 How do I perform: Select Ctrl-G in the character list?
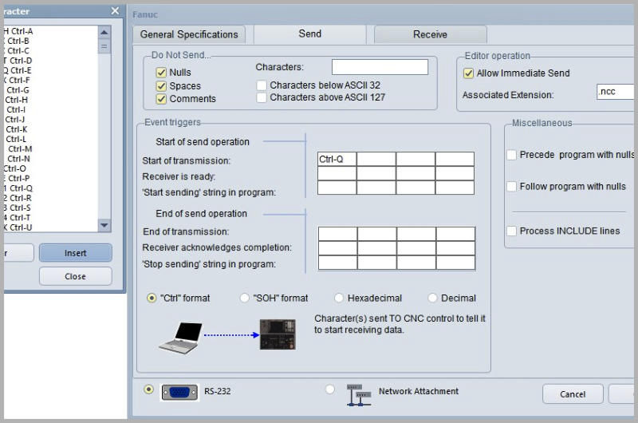tap(51, 90)
